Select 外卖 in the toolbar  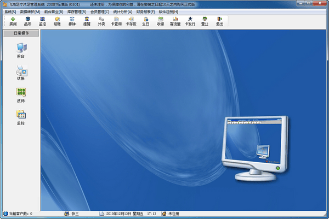click(x=101, y=21)
